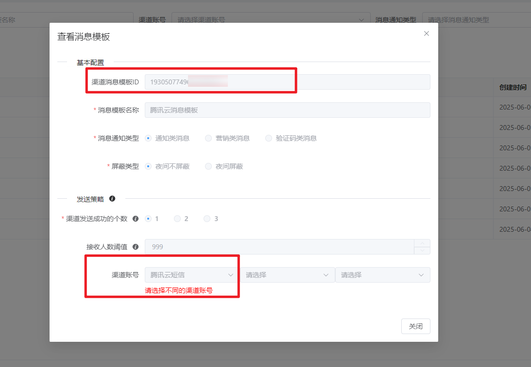The width and height of the screenshot is (531, 367).
Task: Open the second 请选择 channel account dropdown
Action: tap(287, 275)
